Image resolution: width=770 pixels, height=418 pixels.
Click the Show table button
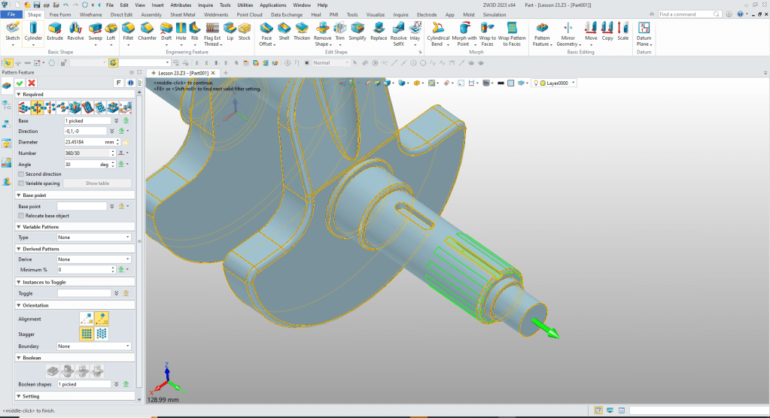[97, 183]
